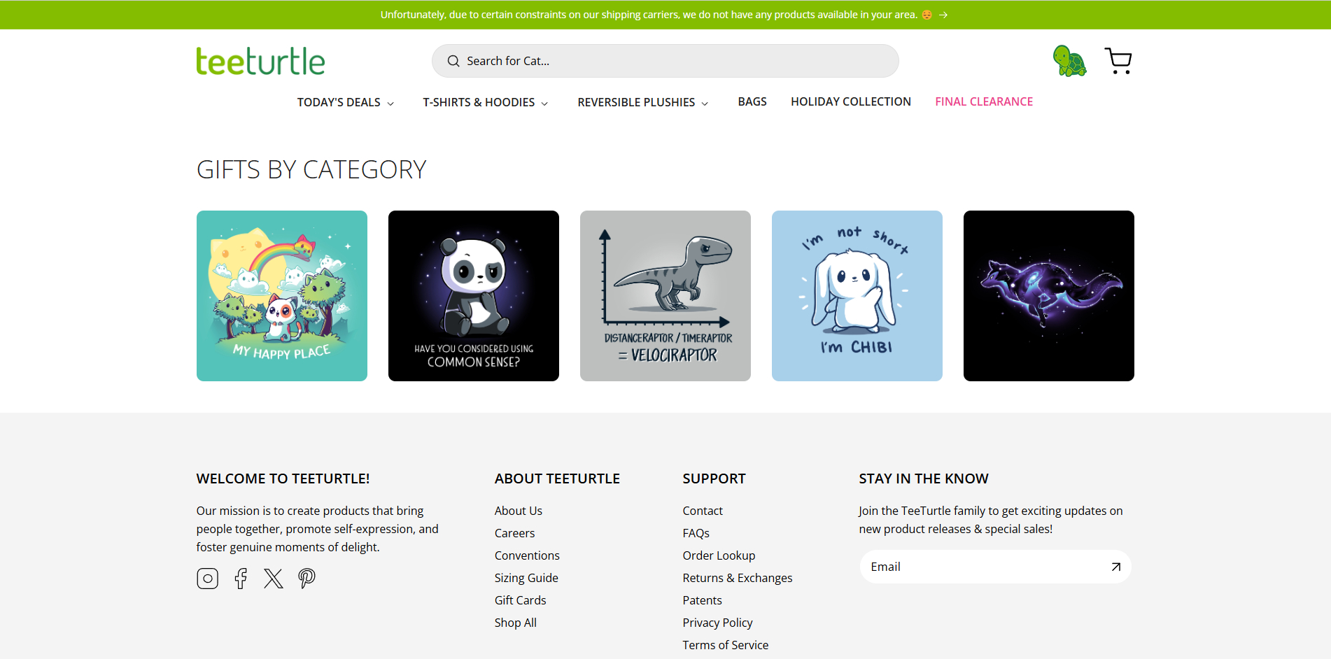Submit the newsletter email form arrow
Screen dimensions: 1331x659
[x=1115, y=567]
